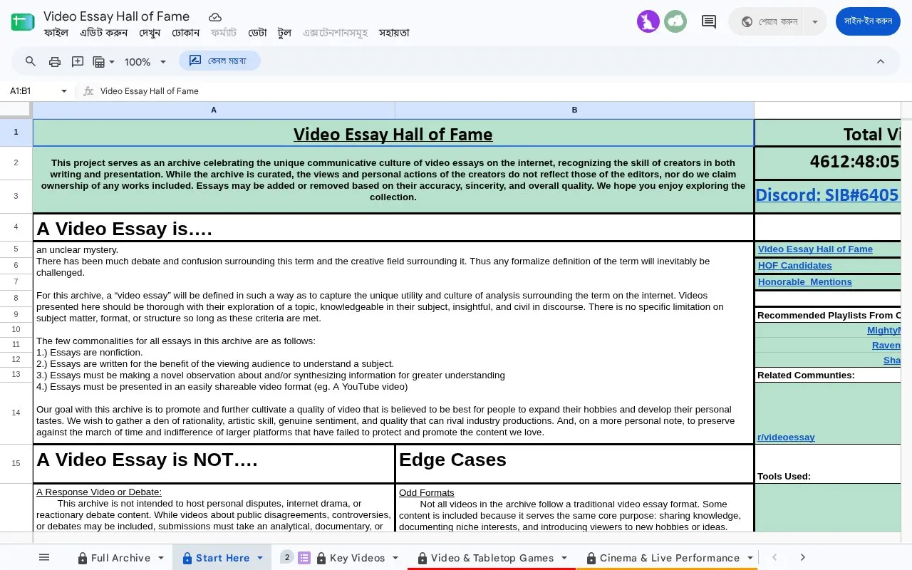Click the fx function icon
Screen dimensions: 912x570
(88, 91)
